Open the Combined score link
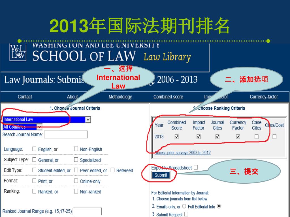The image size is (290, 217). click(168, 97)
